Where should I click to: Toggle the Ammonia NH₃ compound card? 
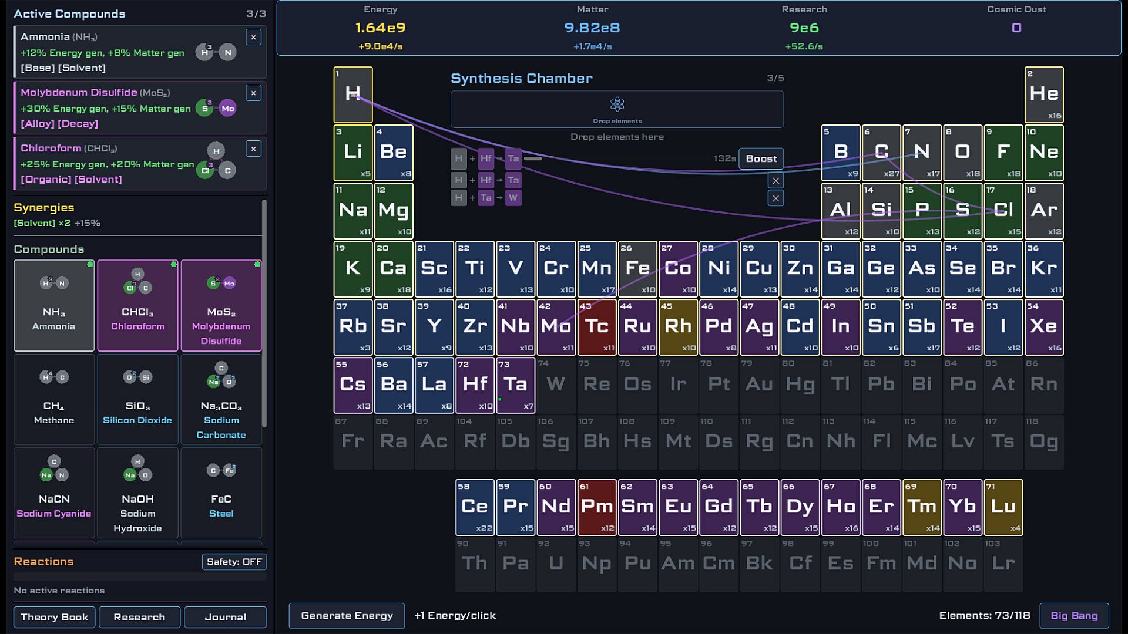pyautogui.click(x=54, y=305)
